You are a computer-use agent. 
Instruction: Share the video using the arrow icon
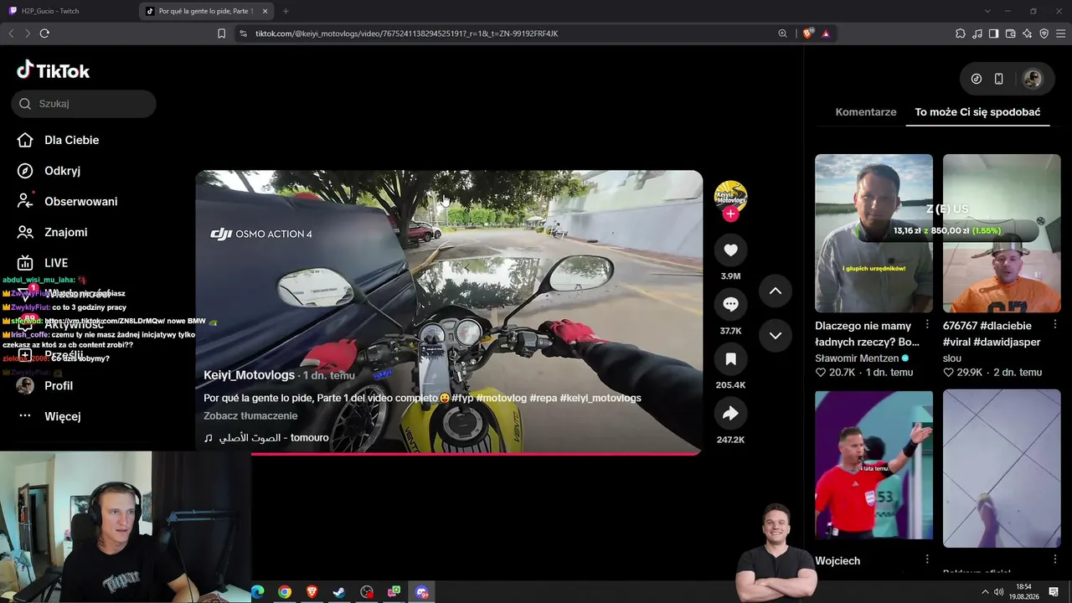pyautogui.click(x=730, y=414)
